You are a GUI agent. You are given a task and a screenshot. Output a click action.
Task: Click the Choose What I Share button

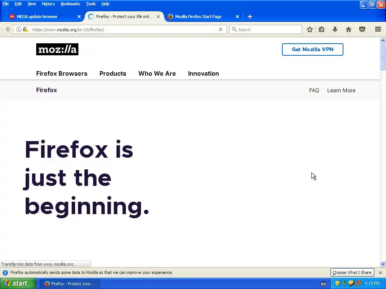[x=352, y=272]
